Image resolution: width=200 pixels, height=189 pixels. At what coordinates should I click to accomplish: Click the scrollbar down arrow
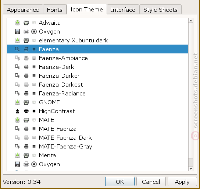(x=191, y=169)
